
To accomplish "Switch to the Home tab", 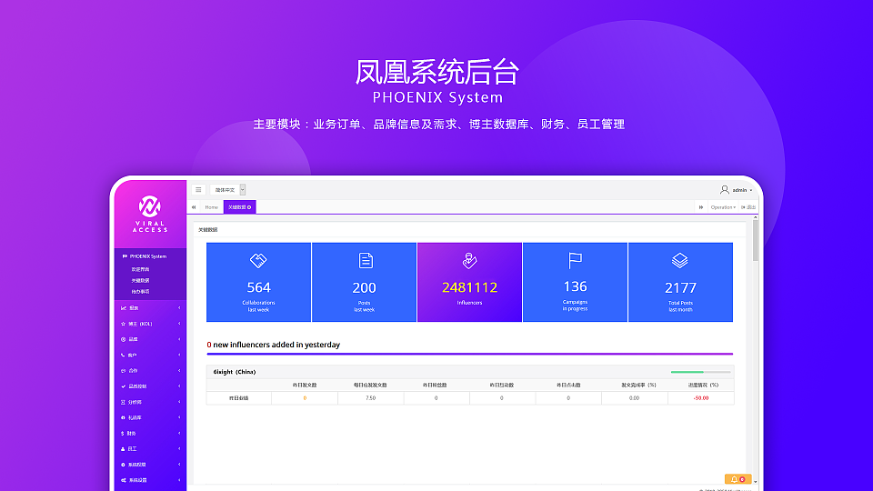I will pos(212,207).
